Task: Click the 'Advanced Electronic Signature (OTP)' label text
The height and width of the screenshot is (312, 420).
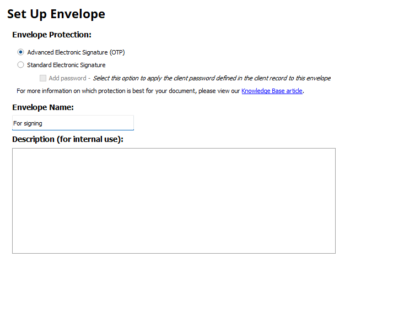Action: pos(76,52)
